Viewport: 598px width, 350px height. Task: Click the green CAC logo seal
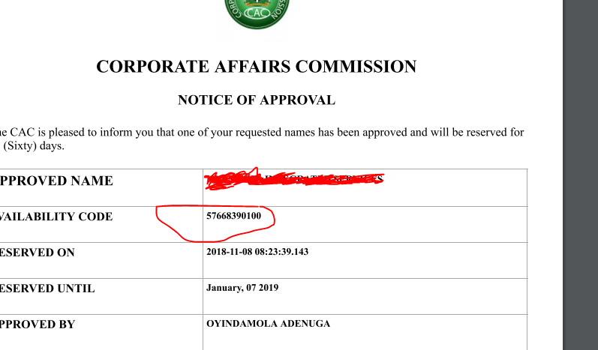pyautogui.click(x=257, y=13)
